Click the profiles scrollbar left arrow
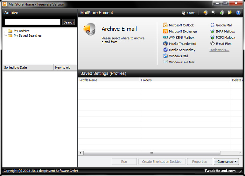The image size is (245, 176). click(81, 153)
